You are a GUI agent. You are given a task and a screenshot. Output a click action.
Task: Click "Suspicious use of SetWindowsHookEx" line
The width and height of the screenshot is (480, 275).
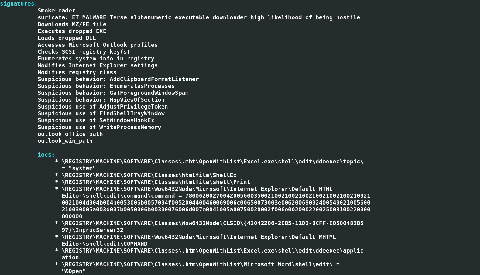point(96,120)
